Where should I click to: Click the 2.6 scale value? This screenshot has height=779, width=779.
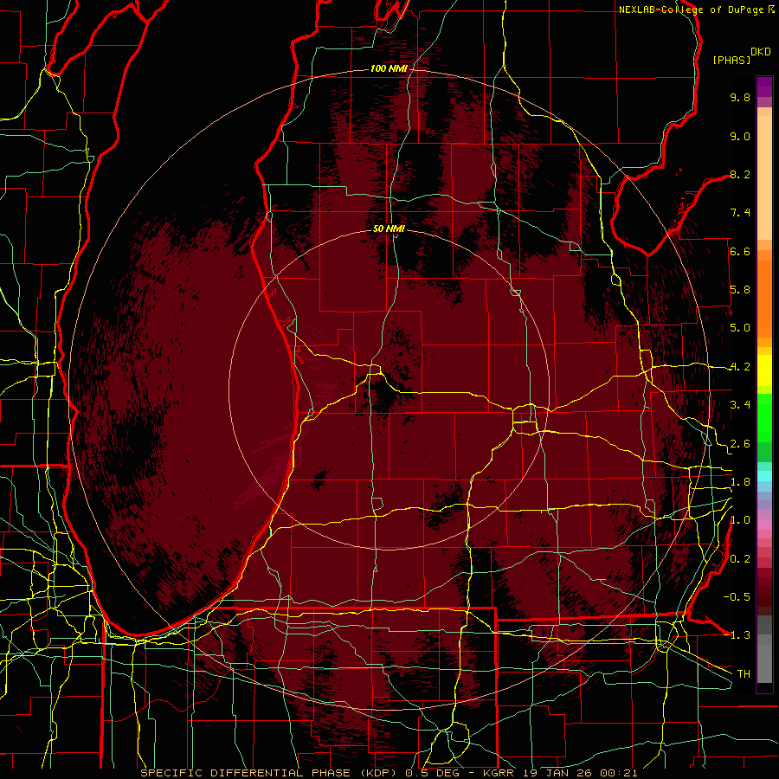click(x=740, y=444)
